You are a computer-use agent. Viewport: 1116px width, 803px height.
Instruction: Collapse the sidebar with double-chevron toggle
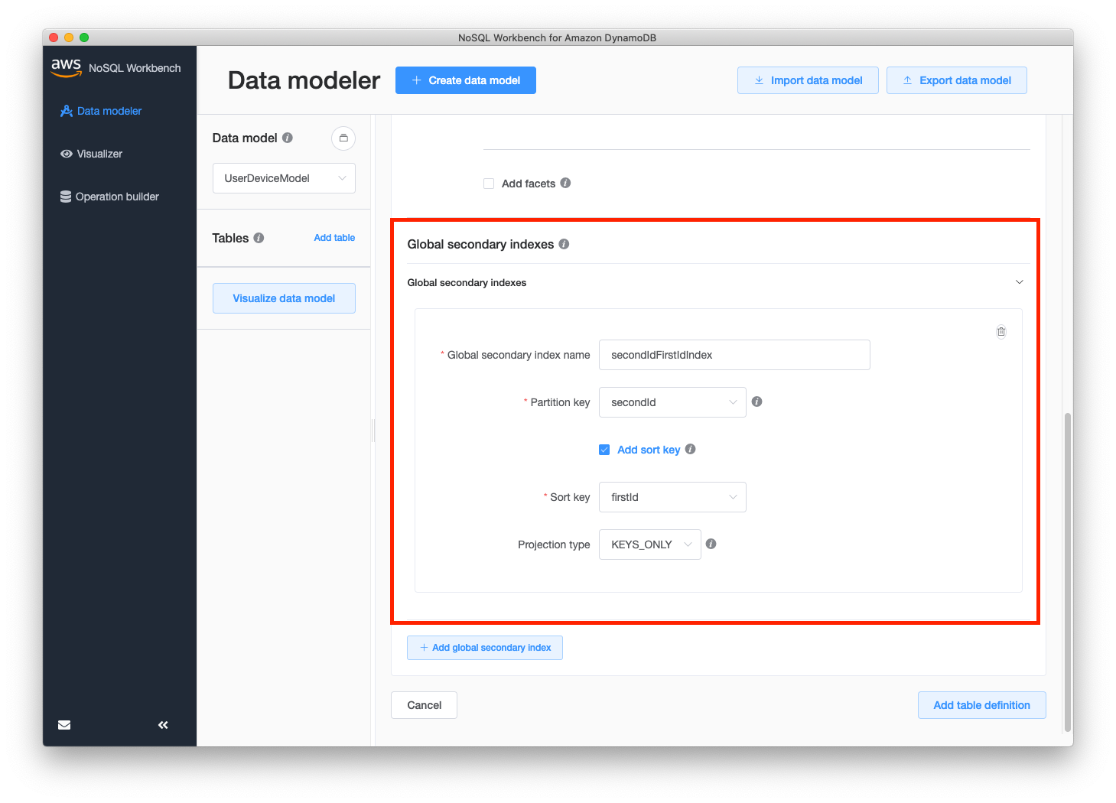coord(162,724)
